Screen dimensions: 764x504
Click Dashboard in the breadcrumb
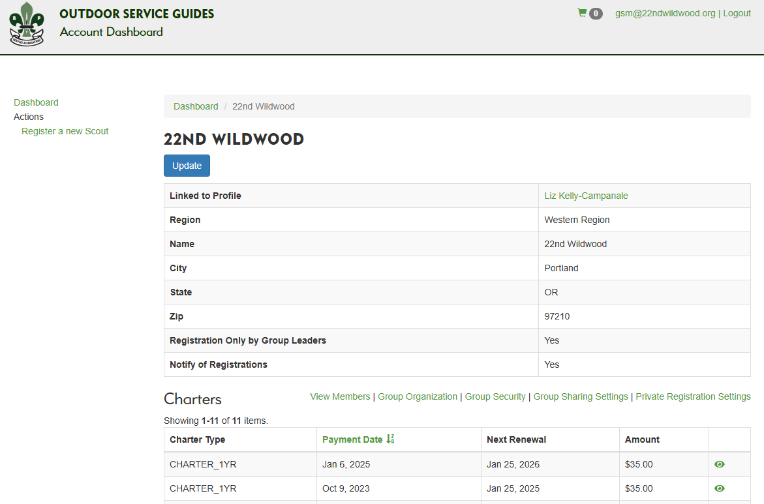click(196, 106)
